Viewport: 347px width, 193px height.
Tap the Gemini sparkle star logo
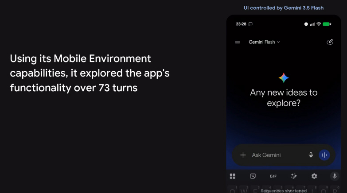click(x=284, y=78)
